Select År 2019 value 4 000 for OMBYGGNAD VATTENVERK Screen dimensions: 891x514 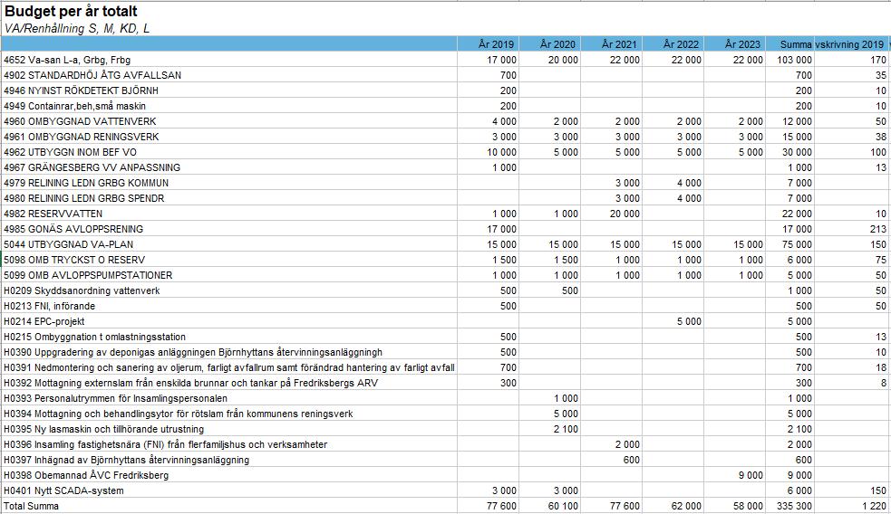[504, 121]
